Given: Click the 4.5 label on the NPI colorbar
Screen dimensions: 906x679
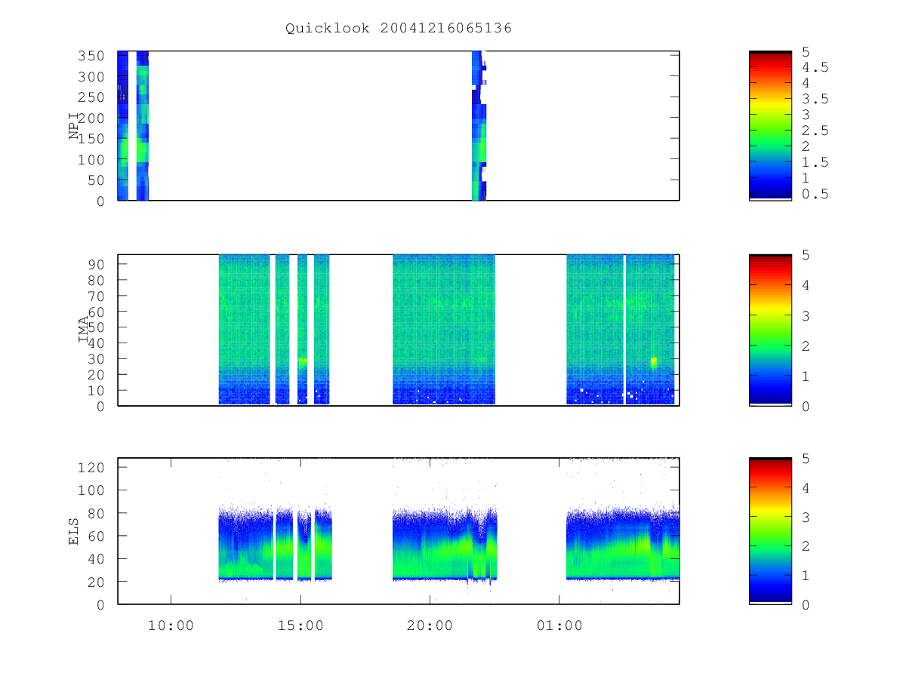Looking at the screenshot, I should tap(815, 67).
